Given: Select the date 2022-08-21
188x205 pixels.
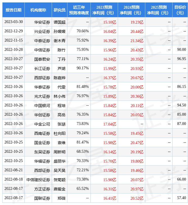Looking at the screenshot, I should [x=13, y=170].
